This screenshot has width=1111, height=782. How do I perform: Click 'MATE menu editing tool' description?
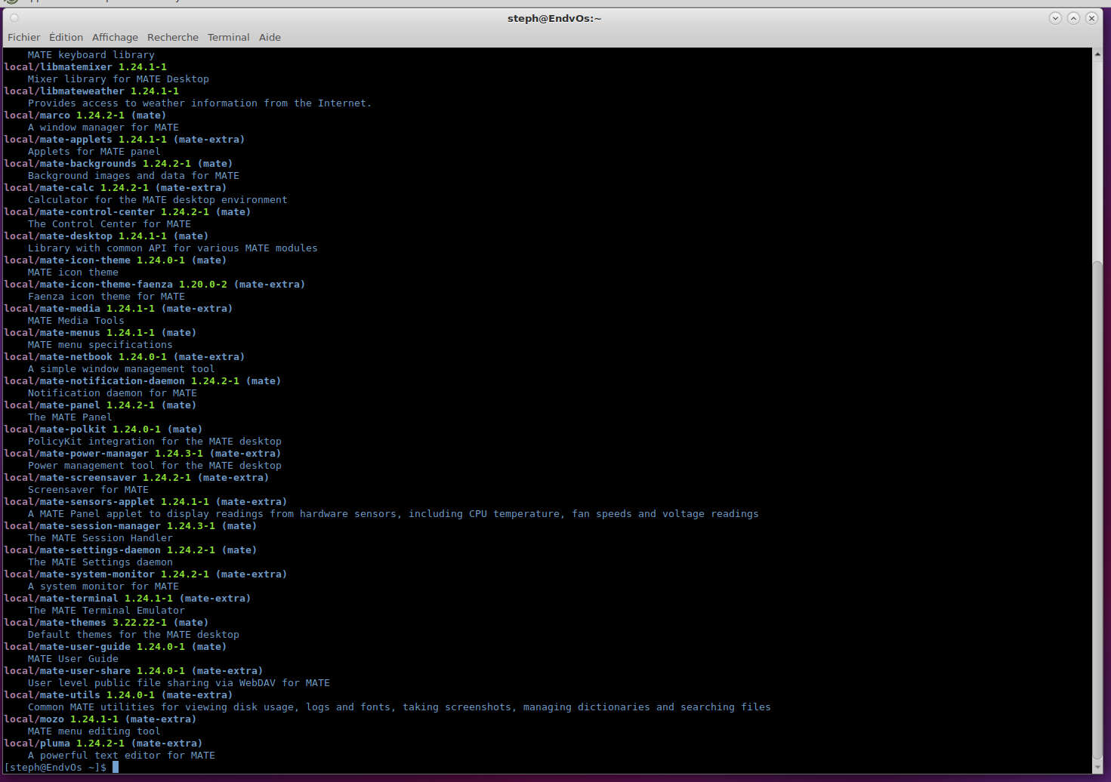[x=94, y=731]
